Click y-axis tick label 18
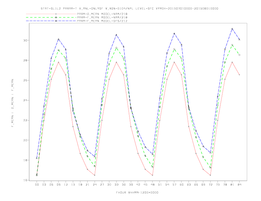 [x=25, y=160]
